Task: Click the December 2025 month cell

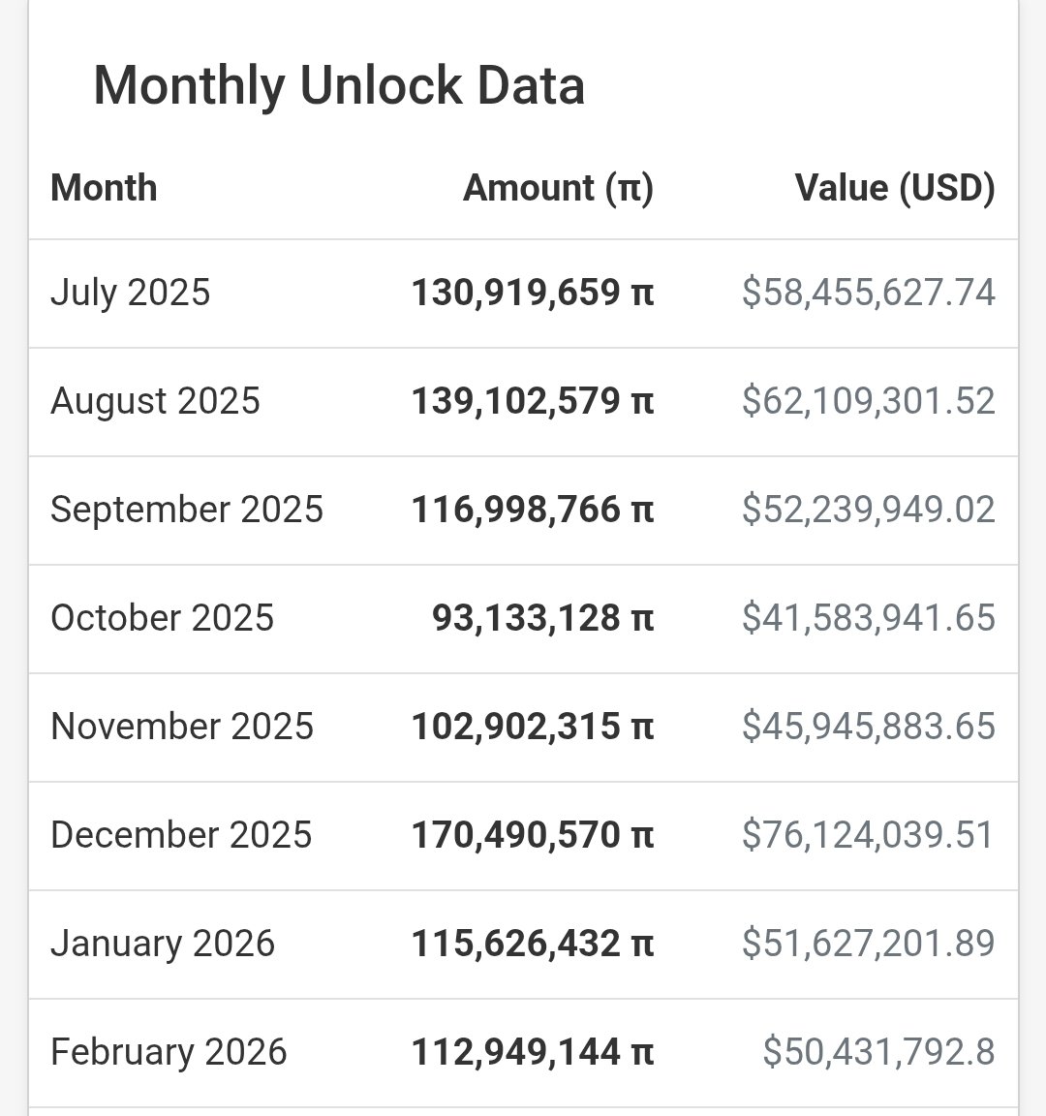Action: click(x=181, y=835)
